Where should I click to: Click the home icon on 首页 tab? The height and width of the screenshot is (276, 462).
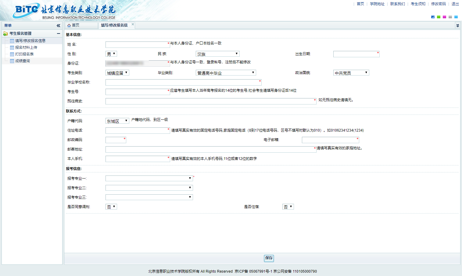69,25
